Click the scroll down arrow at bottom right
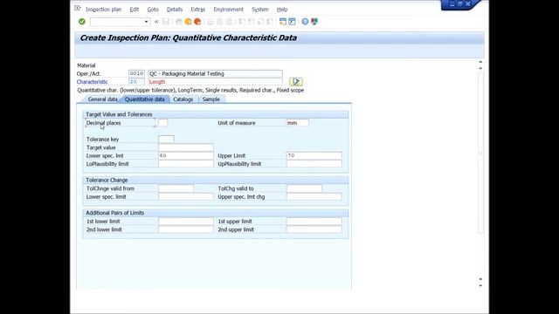559x314 pixels. [x=480, y=285]
